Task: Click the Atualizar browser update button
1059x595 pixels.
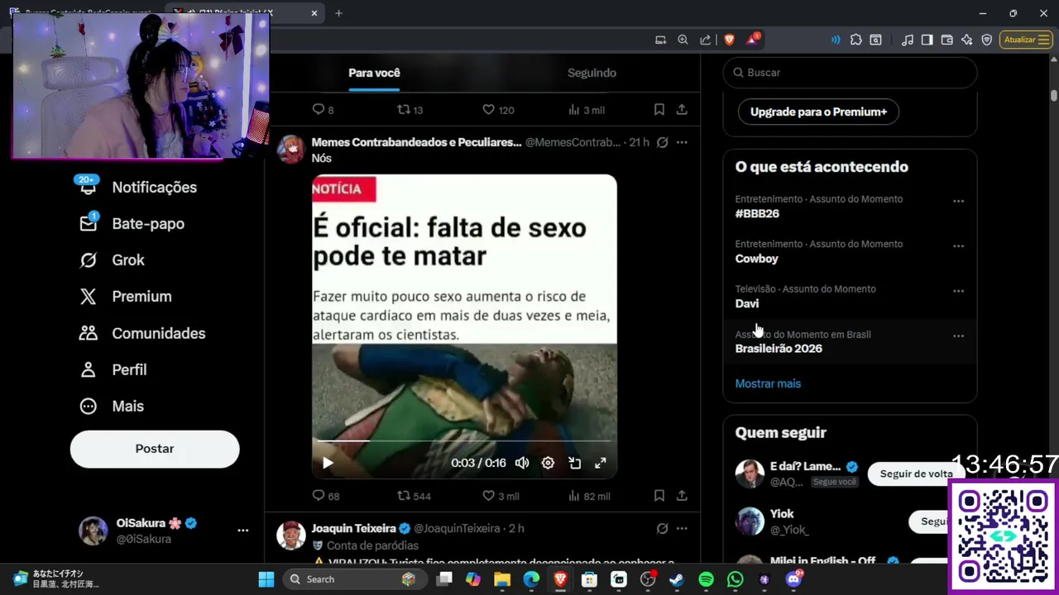Action: coord(1026,40)
